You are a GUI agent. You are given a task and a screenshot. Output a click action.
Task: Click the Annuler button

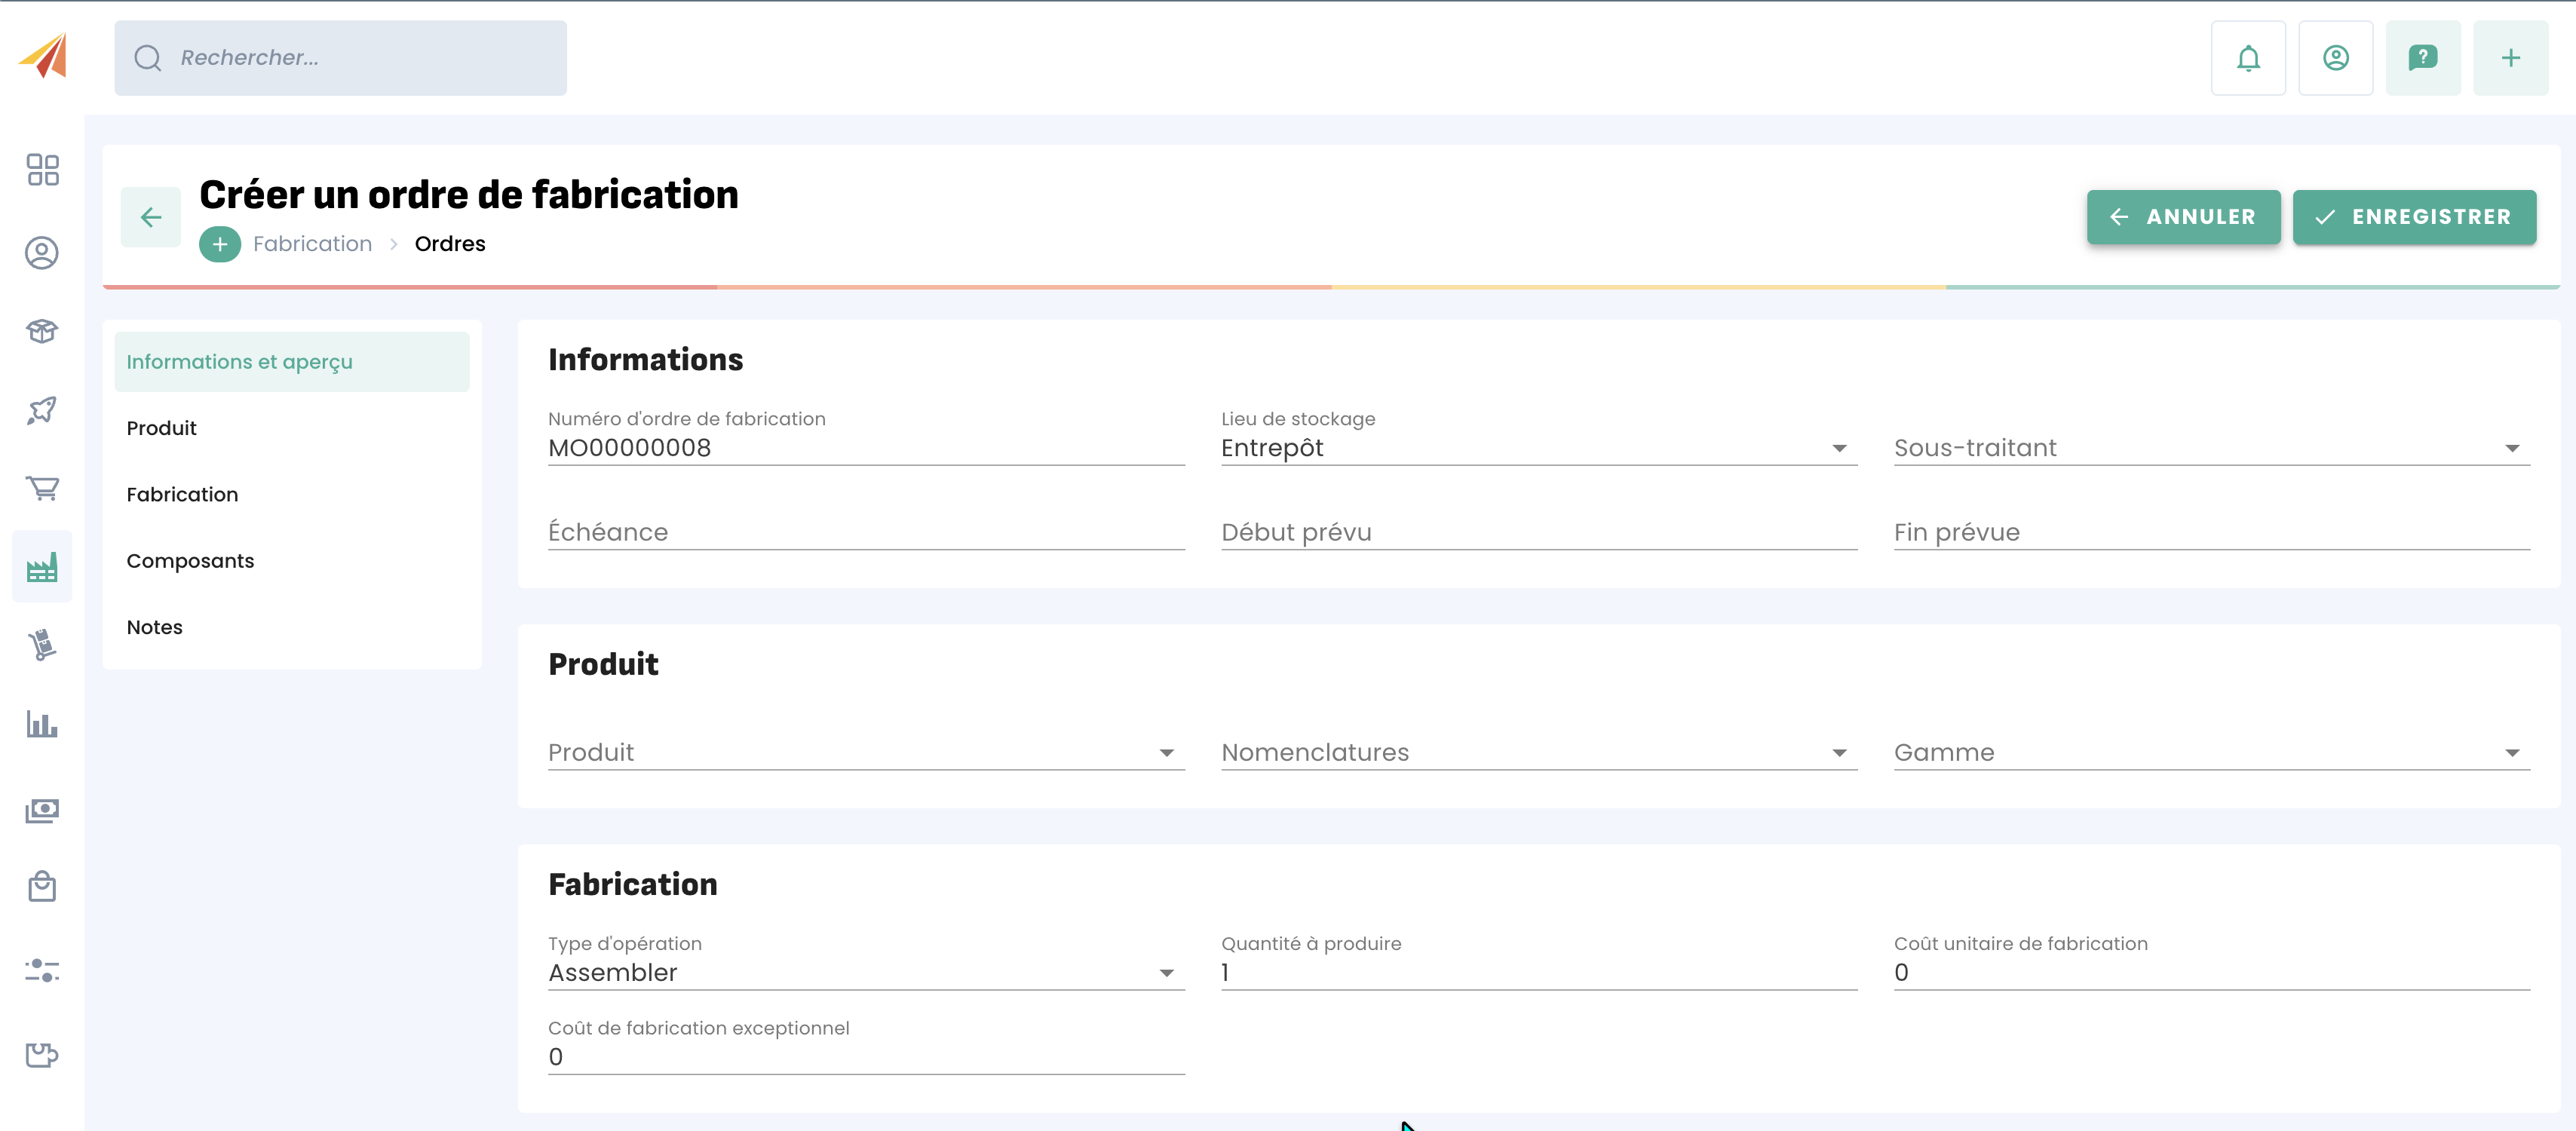(2183, 217)
